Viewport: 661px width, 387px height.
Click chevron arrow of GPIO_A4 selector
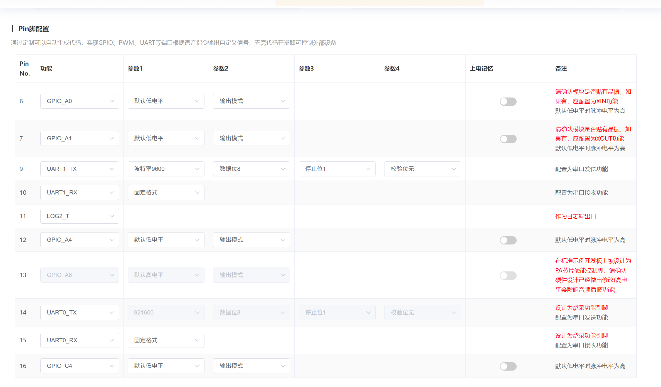pyautogui.click(x=112, y=240)
